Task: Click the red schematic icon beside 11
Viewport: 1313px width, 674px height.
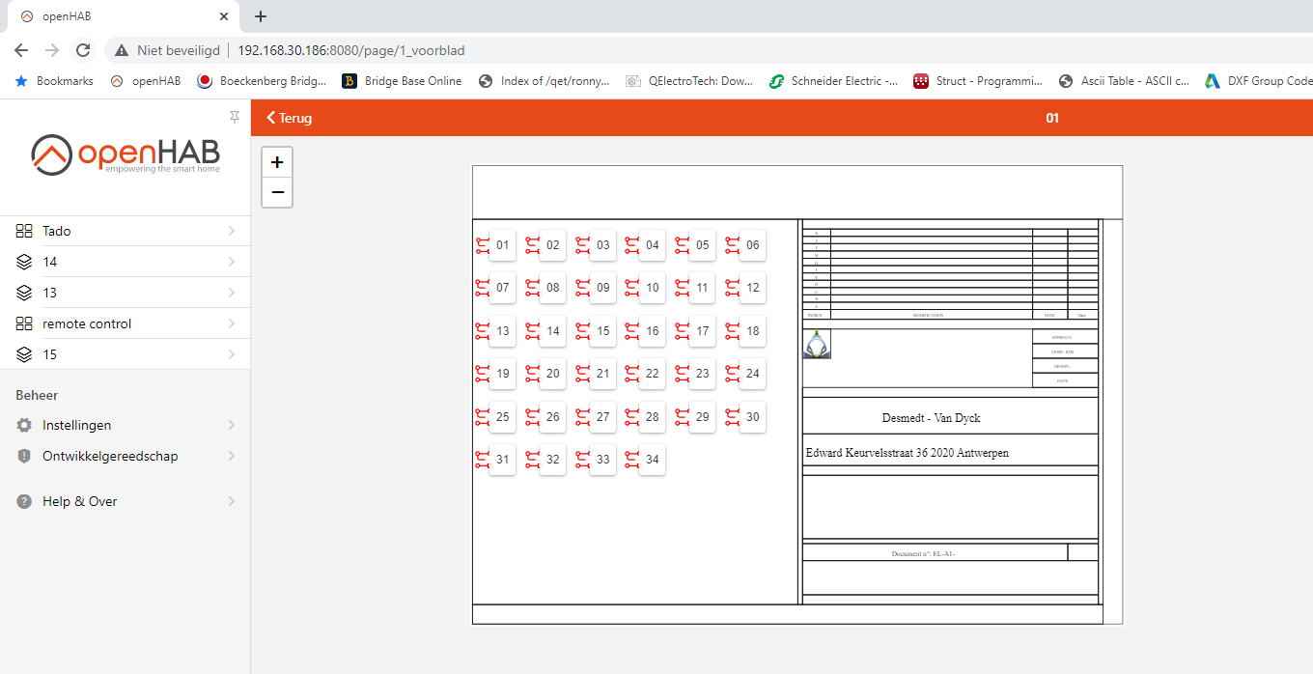Action: click(x=683, y=288)
